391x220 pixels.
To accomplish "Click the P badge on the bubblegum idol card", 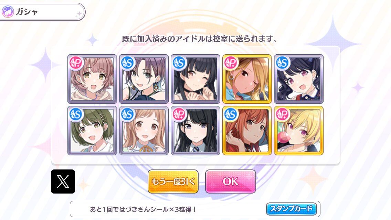I will (x=282, y=114).
